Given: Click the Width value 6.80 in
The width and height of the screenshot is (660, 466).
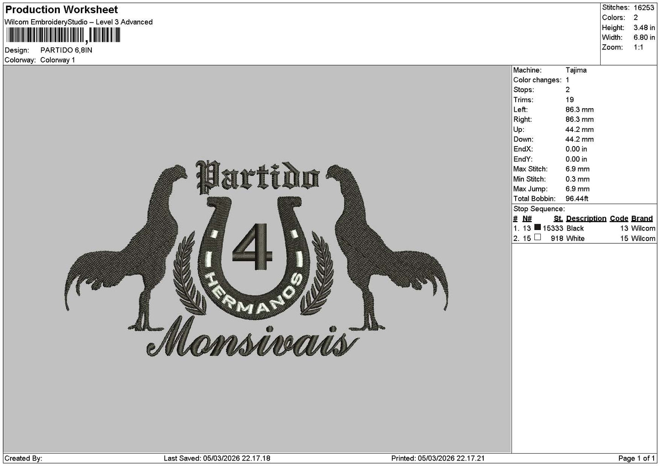Looking at the screenshot, I should tap(644, 37).
